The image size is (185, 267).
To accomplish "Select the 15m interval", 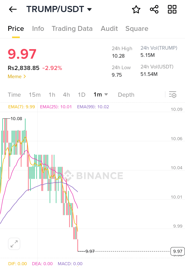I will coord(35,95).
